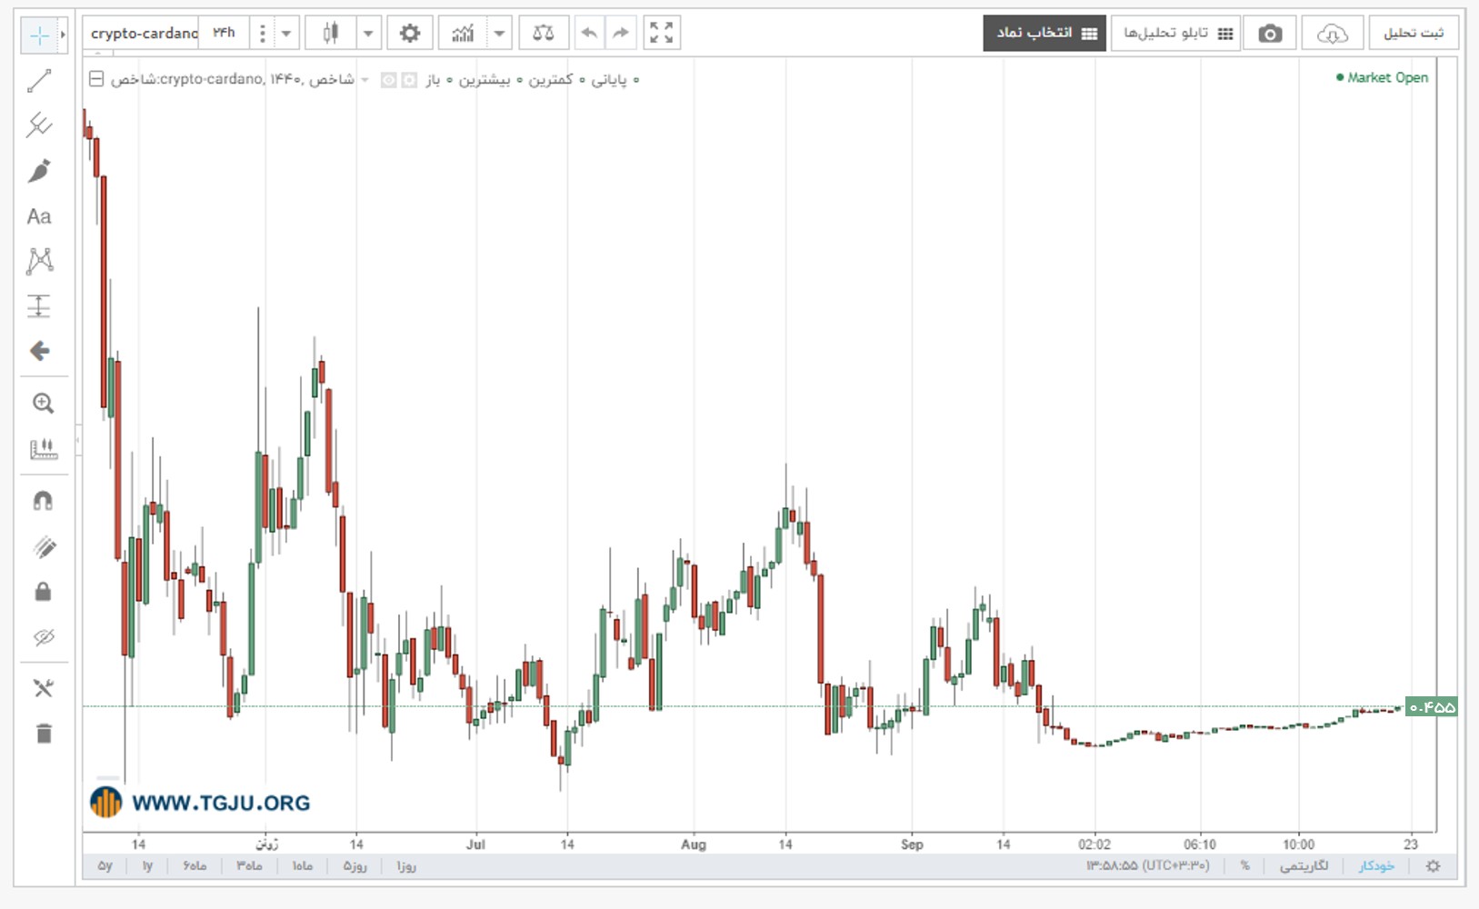Click the cloud save icon

tap(1332, 34)
